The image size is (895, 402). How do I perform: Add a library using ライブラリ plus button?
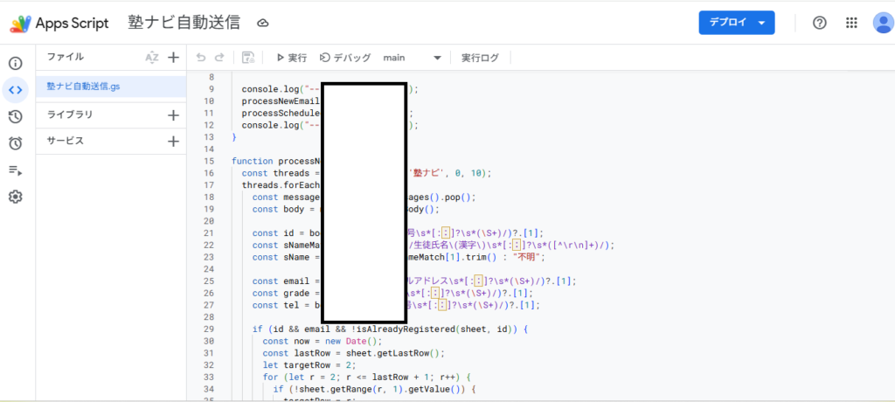click(x=173, y=114)
